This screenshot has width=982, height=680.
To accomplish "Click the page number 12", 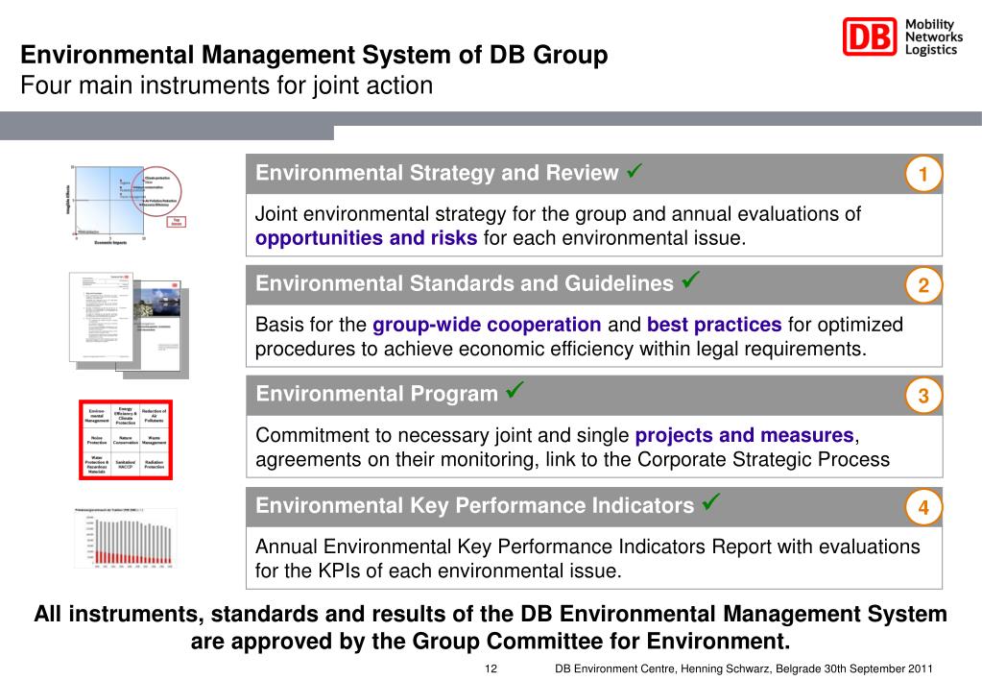I will click(491, 668).
